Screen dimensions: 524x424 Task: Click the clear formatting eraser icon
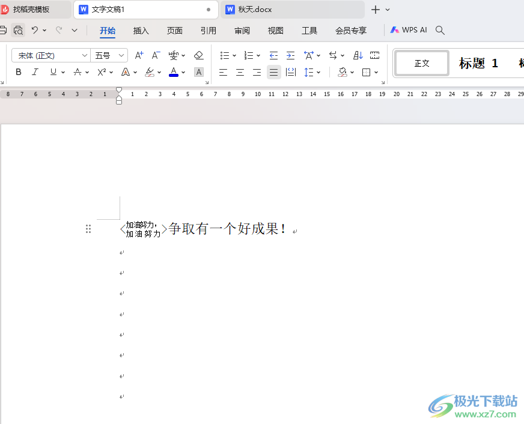click(x=198, y=55)
